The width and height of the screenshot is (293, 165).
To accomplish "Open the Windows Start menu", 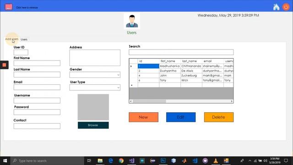I will [x=5, y=161].
